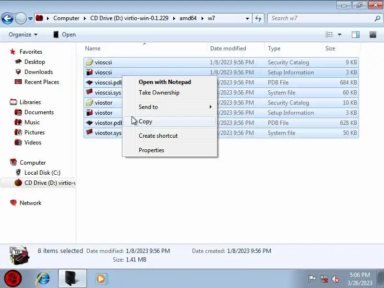Select the viostor Setup Information icon

[89, 112]
